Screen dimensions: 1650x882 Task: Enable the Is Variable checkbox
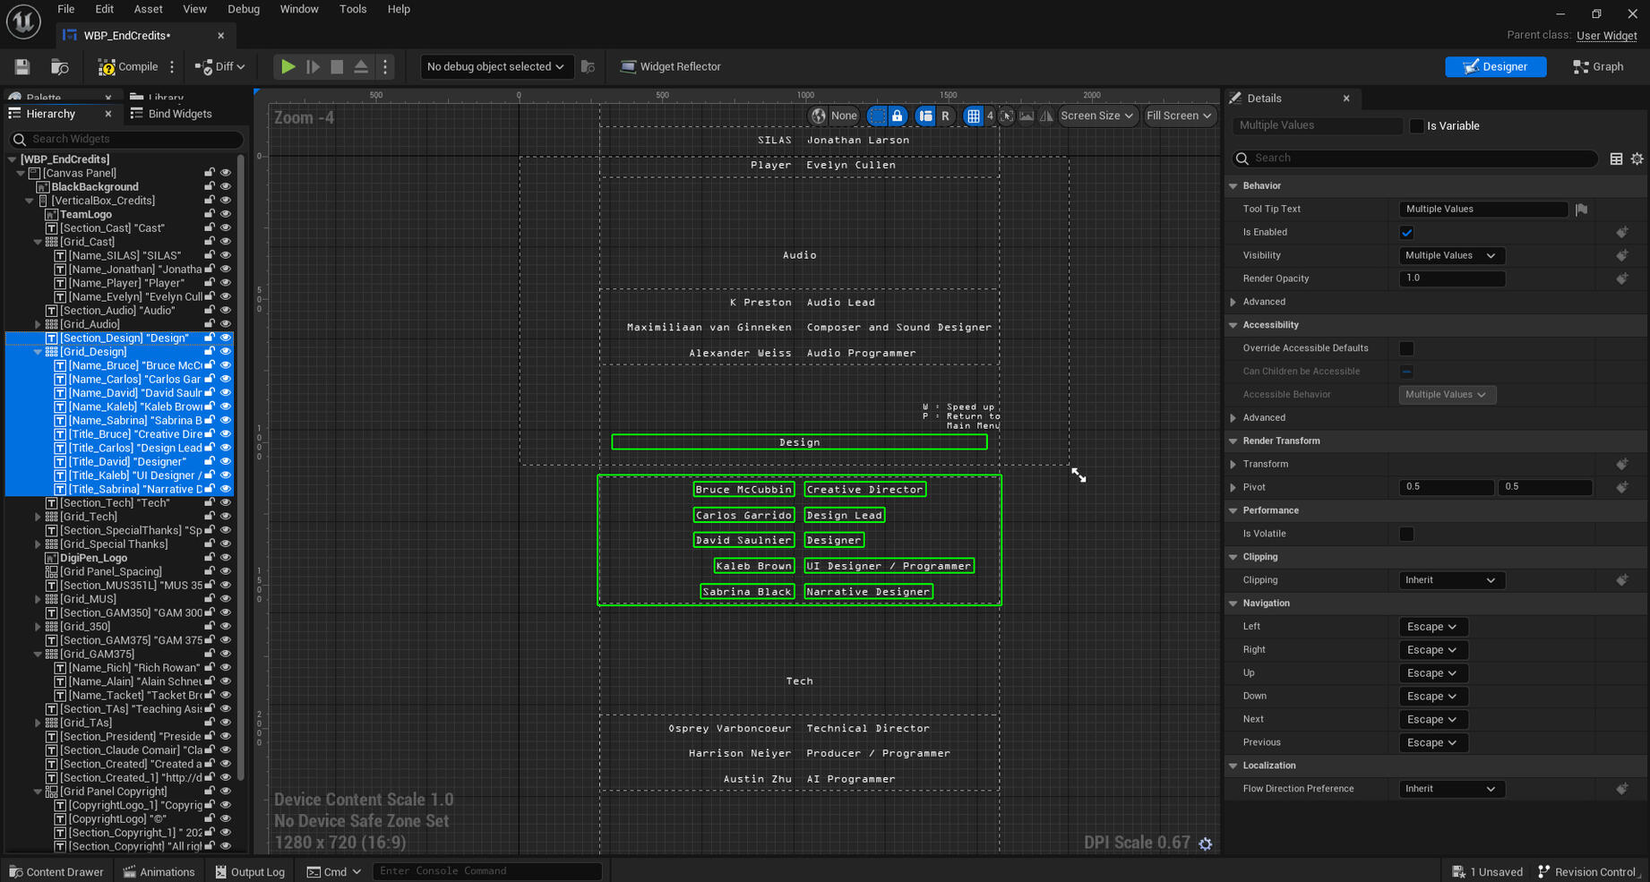tap(1416, 126)
